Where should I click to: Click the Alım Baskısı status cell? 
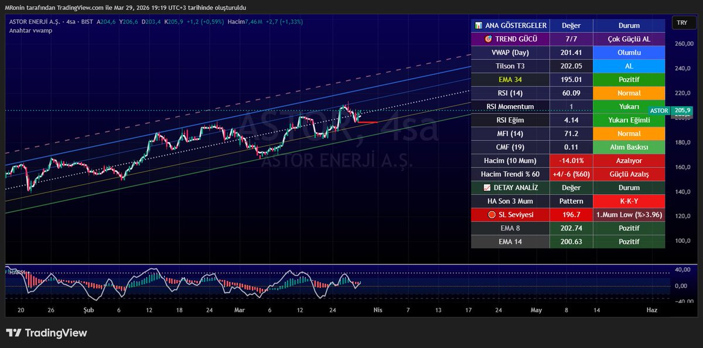(x=629, y=147)
